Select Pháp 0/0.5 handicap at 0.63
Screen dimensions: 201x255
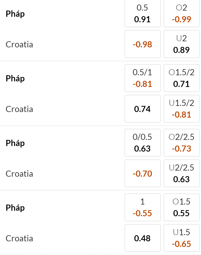coord(142,143)
